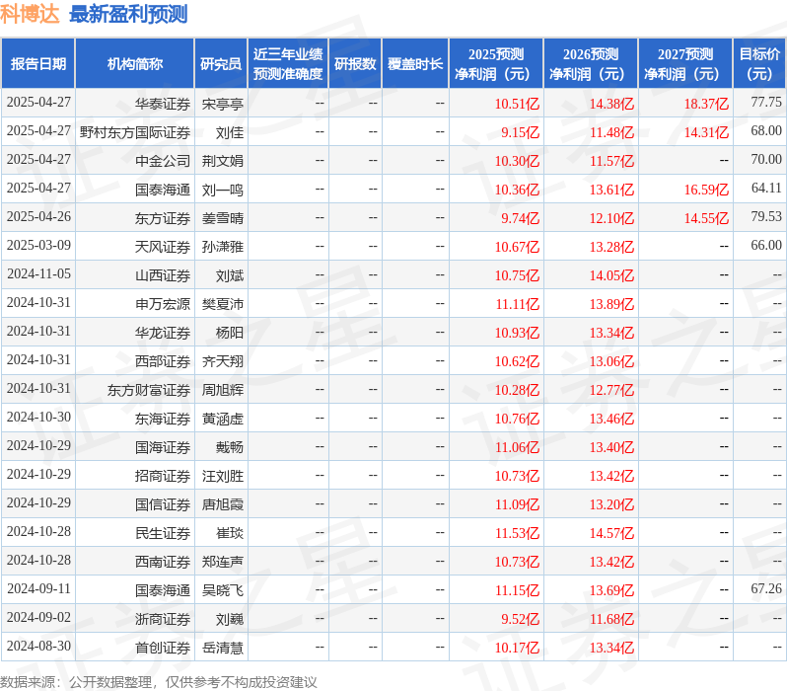The height and width of the screenshot is (691, 787).
Task: Select the 研报数 column header
Action: click(x=355, y=64)
